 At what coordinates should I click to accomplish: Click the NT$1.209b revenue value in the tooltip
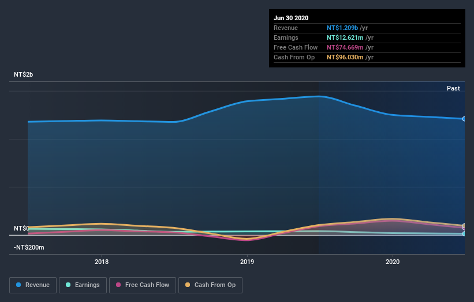coord(342,28)
